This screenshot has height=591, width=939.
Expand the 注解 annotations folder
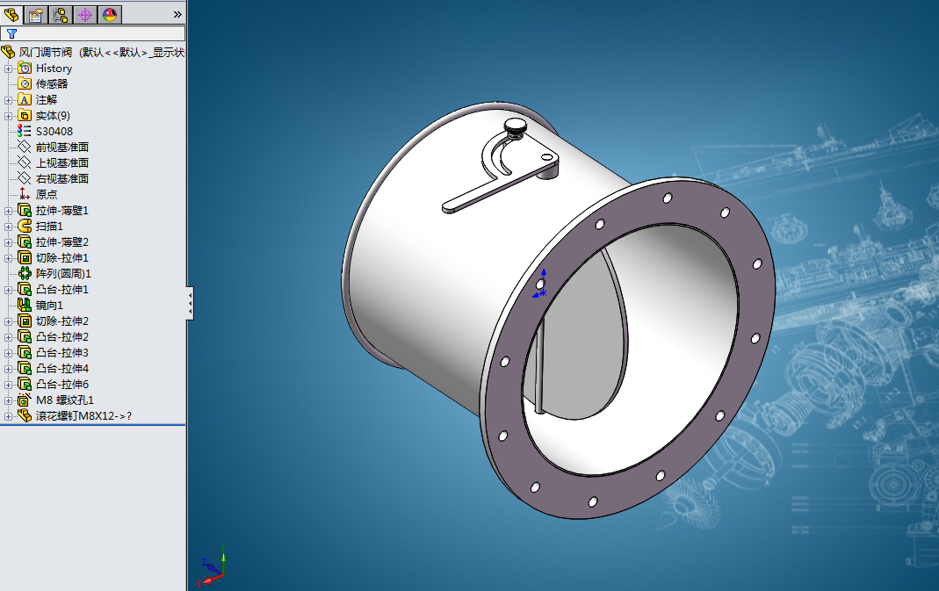click(x=8, y=100)
